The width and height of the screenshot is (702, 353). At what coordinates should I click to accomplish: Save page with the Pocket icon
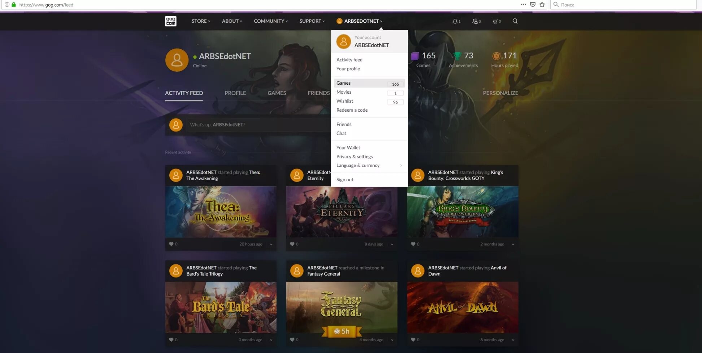pyautogui.click(x=533, y=5)
